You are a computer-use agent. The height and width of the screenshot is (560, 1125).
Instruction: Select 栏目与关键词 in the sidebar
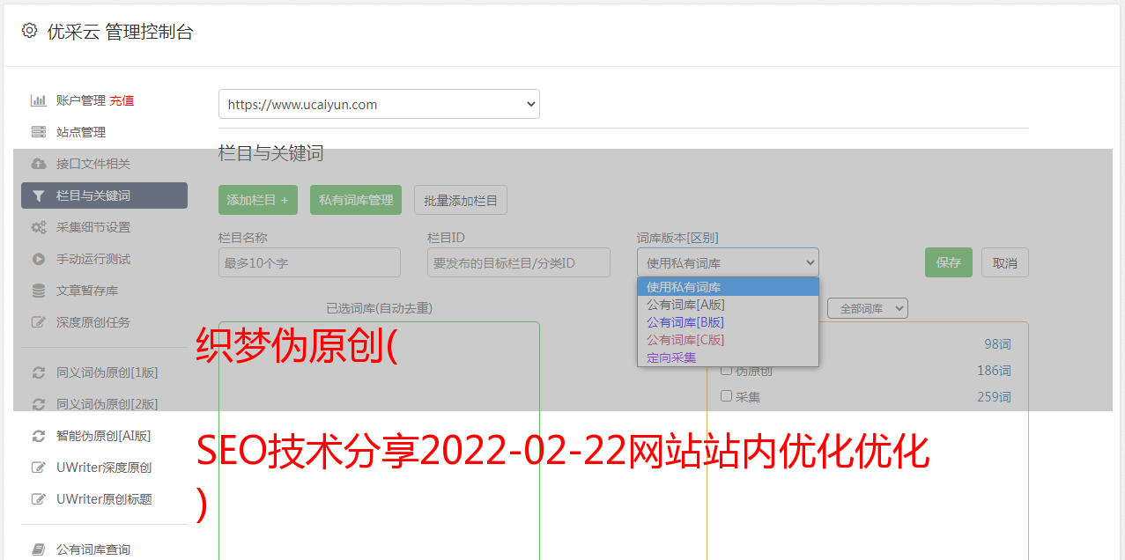(x=104, y=195)
